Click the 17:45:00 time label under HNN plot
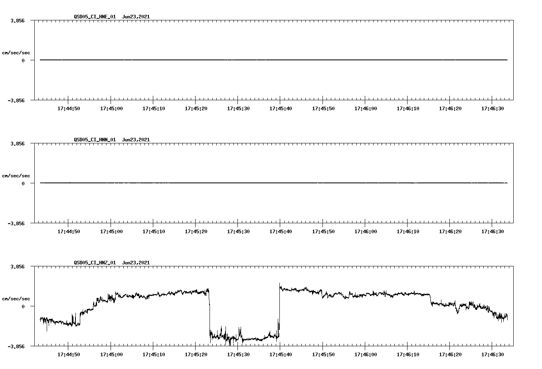Viewport: 542px width, 369px height. coord(111,231)
